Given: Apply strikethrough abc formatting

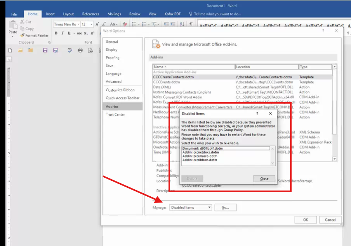Looking at the screenshot, I should (x=79, y=33).
